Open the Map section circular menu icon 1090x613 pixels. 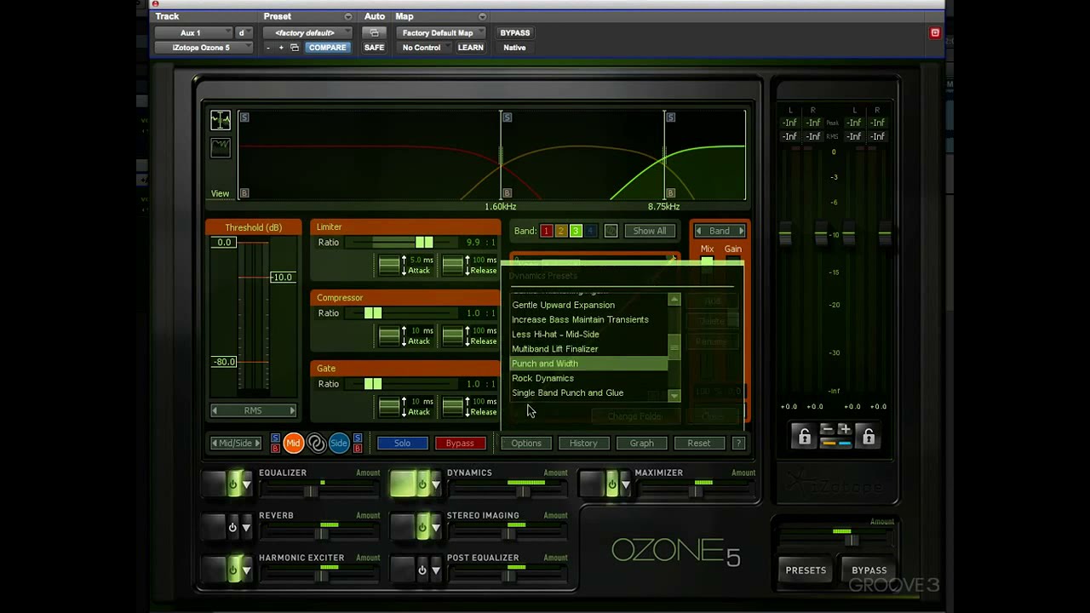click(x=482, y=16)
